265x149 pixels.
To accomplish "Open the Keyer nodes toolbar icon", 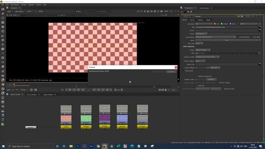I will pyautogui.click(x=3, y=36).
